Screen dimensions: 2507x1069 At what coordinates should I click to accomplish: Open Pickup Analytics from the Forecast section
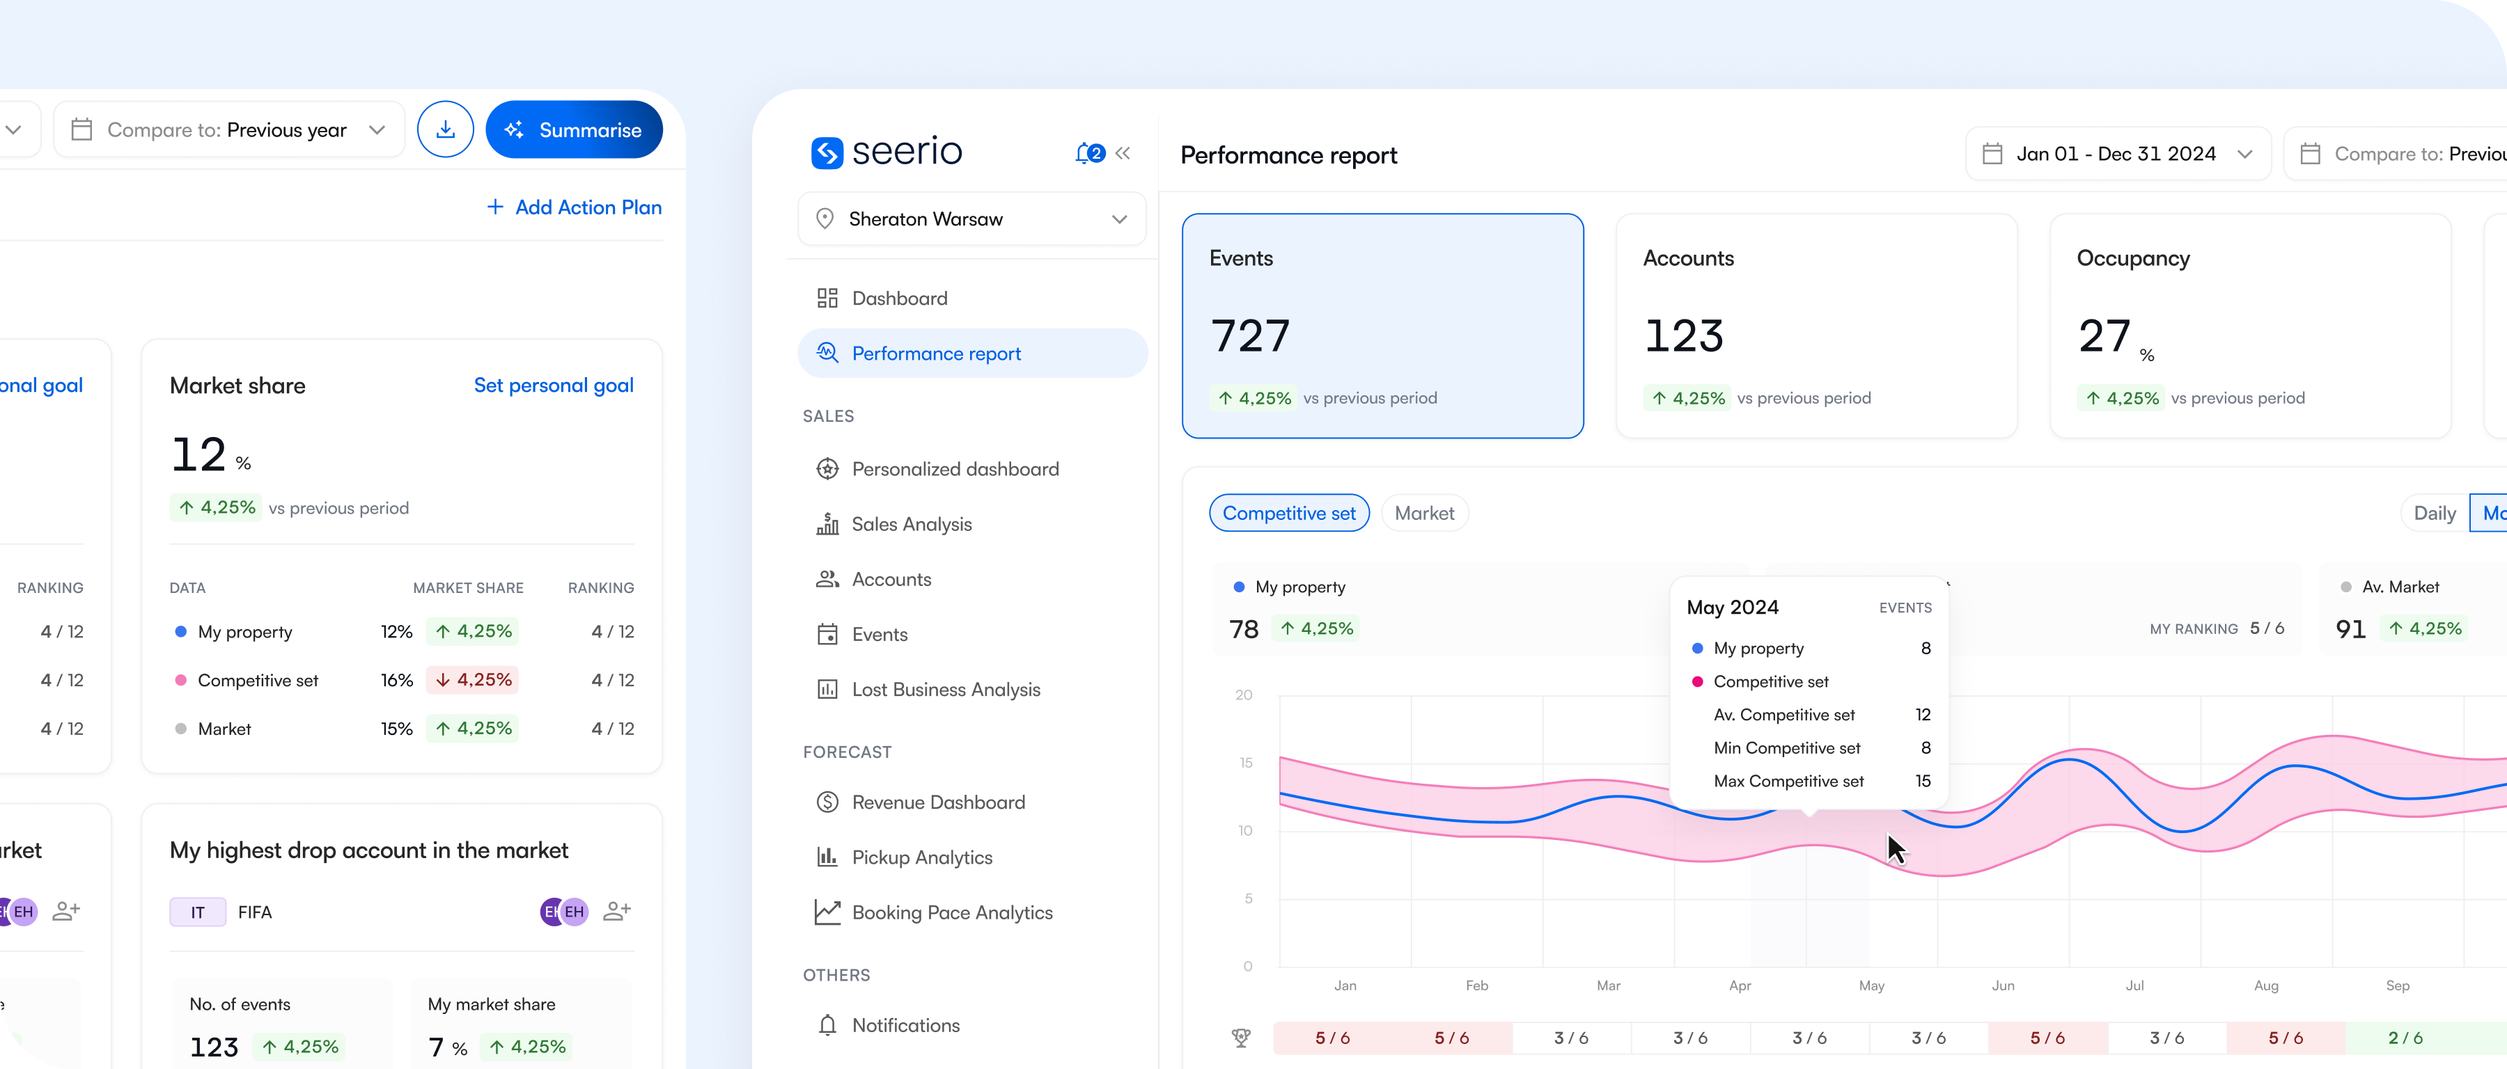tap(828, 857)
